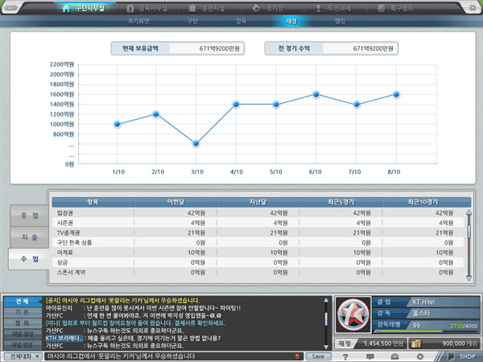Open the speech bubble messages icon

tap(370, 356)
